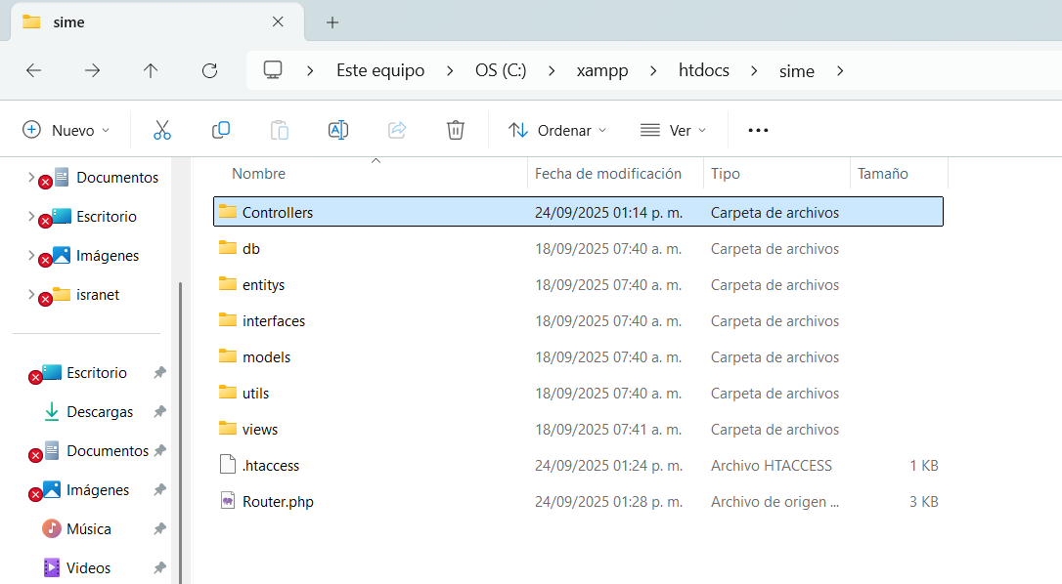
Task: Sort files by Fecha de modificación column
Action: [x=608, y=174]
